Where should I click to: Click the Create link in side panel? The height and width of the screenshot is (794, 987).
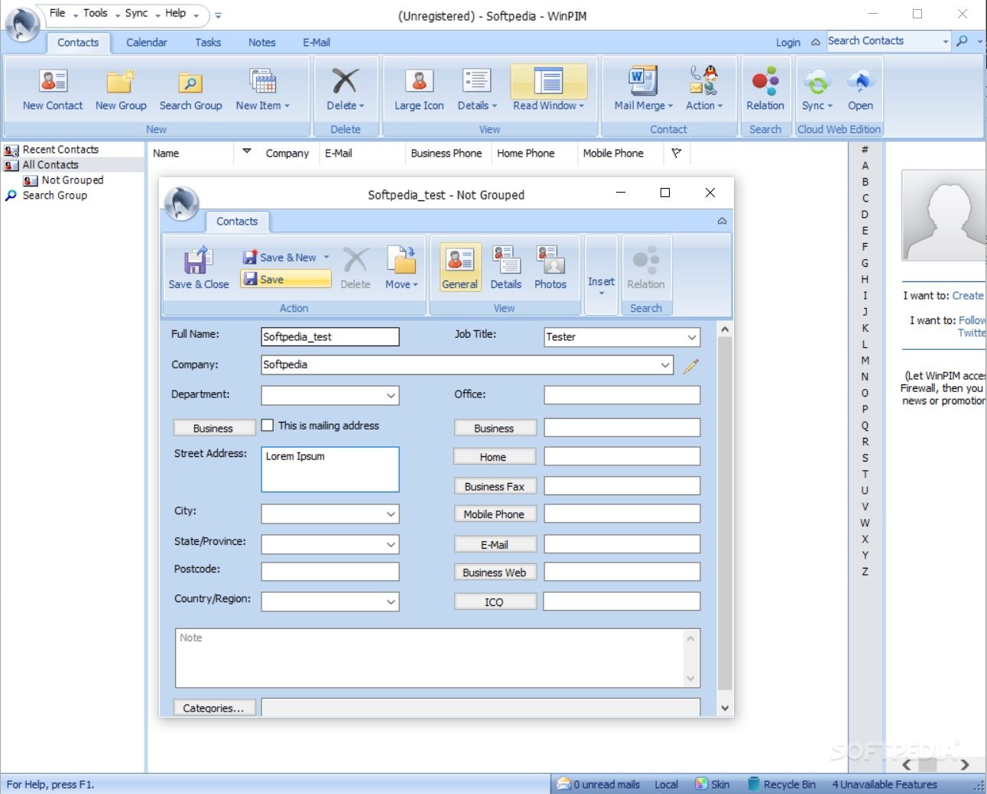coord(967,296)
